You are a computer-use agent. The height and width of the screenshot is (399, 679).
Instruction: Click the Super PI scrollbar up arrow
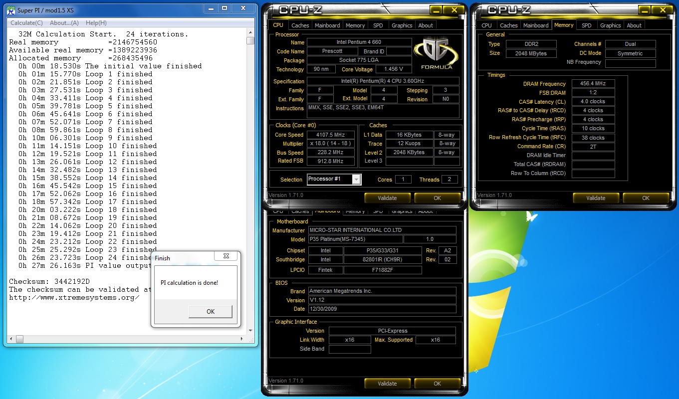point(250,33)
